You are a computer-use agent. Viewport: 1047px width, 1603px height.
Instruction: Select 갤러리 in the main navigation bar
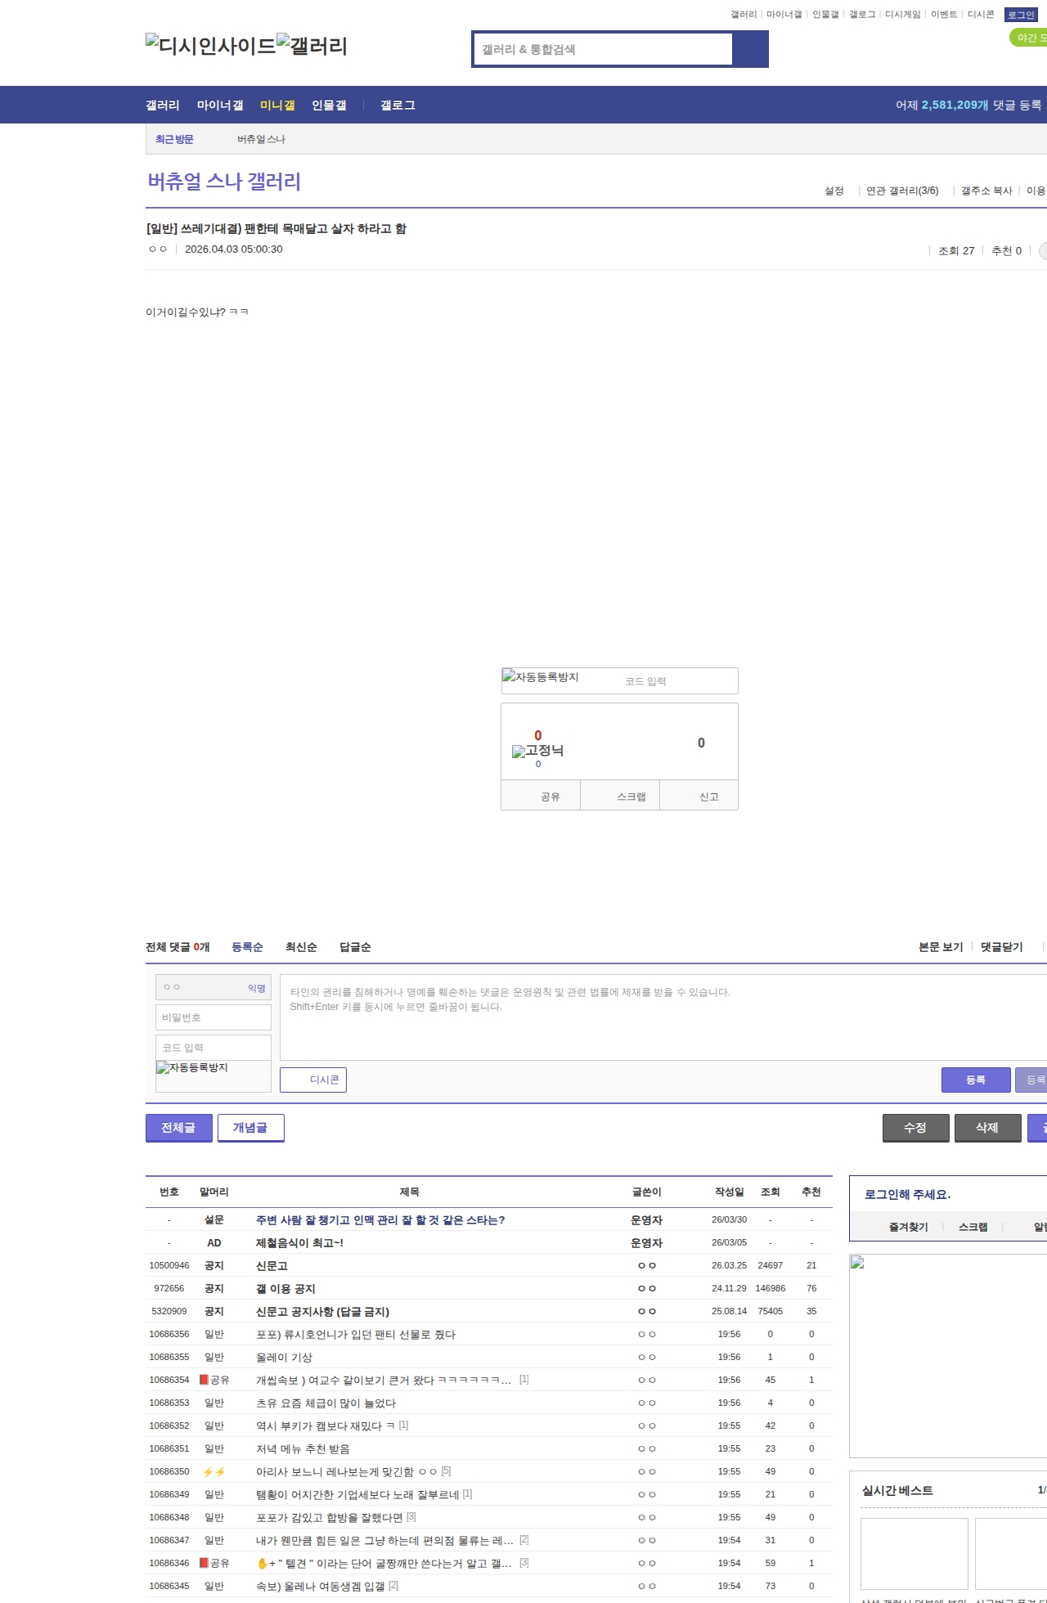[163, 105]
